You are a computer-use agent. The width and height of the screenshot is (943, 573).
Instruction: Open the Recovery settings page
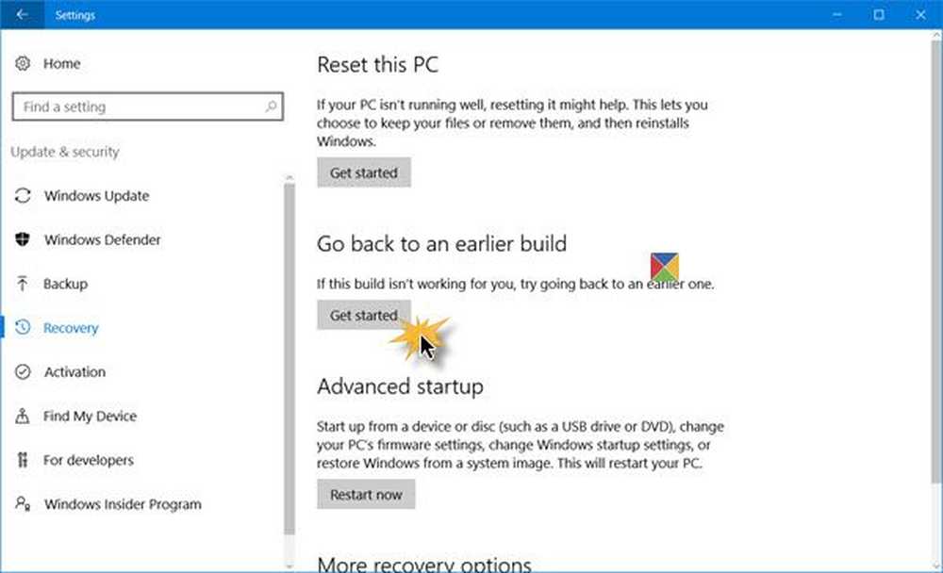click(71, 328)
